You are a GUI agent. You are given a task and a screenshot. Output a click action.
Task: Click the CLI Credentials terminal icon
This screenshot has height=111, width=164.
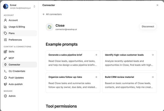click(5, 71)
